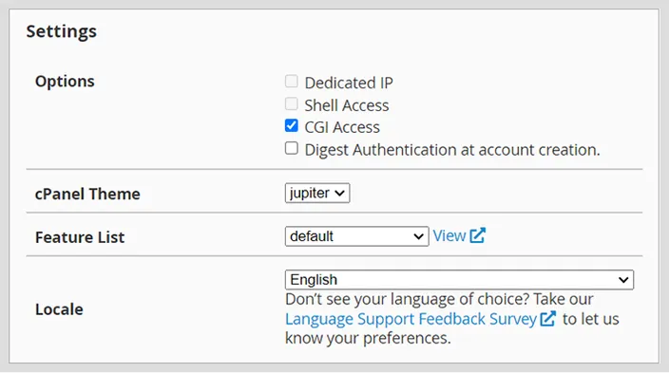Open the cPanel Theme jupiter dropdown
The width and height of the screenshot is (669, 373).
point(317,193)
